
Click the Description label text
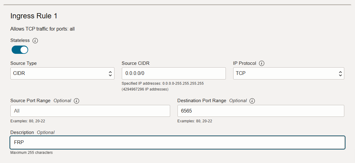tap(22, 132)
